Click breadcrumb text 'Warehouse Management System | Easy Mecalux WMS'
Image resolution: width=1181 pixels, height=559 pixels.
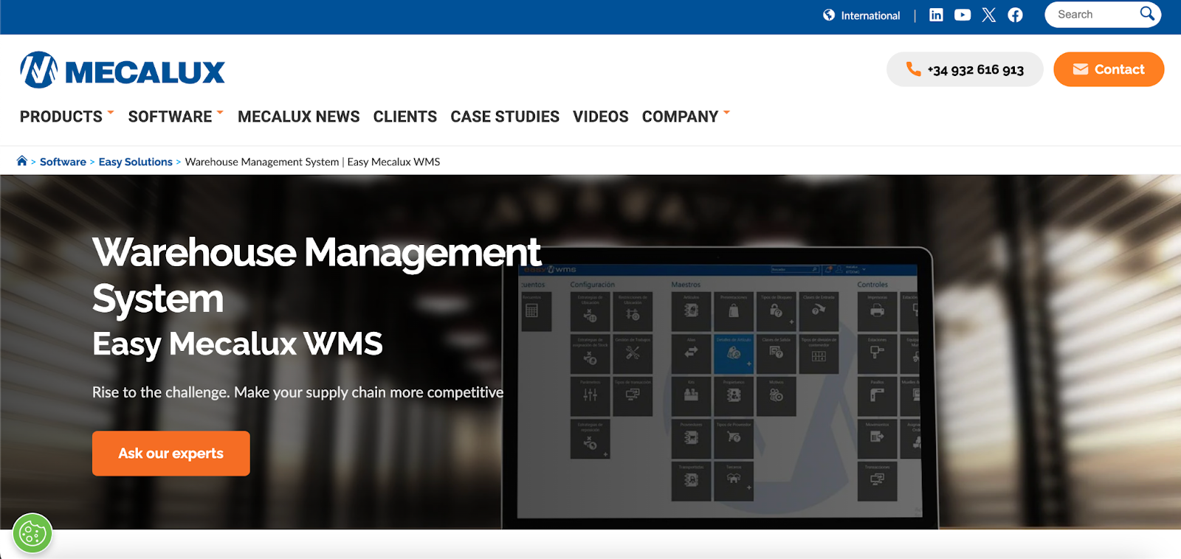click(312, 162)
